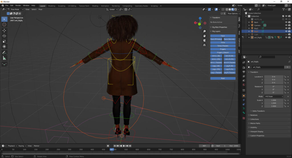Switch to the Sculpting workspace tab
The image size is (292, 158).
(61, 6)
